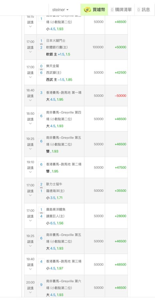The width and height of the screenshot is (155, 300).
Task: Click score box 1 vs 2 for 軟體銀行鷹
Action: [41, 44]
